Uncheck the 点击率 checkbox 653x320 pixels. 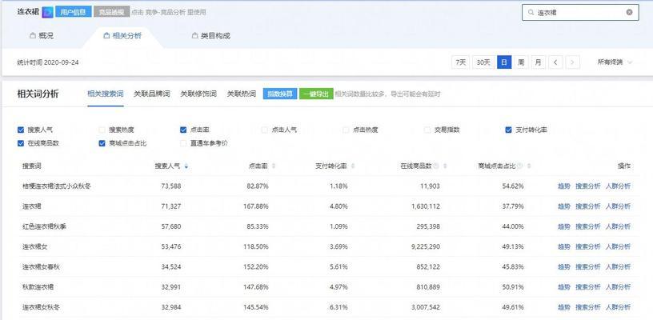coord(183,130)
